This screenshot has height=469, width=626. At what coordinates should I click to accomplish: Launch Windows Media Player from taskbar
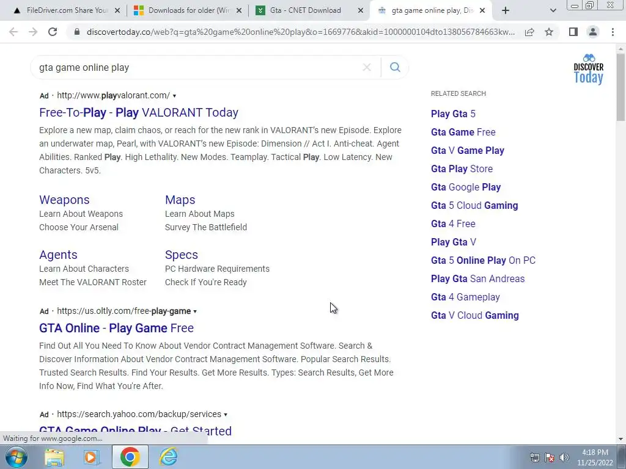(92, 457)
